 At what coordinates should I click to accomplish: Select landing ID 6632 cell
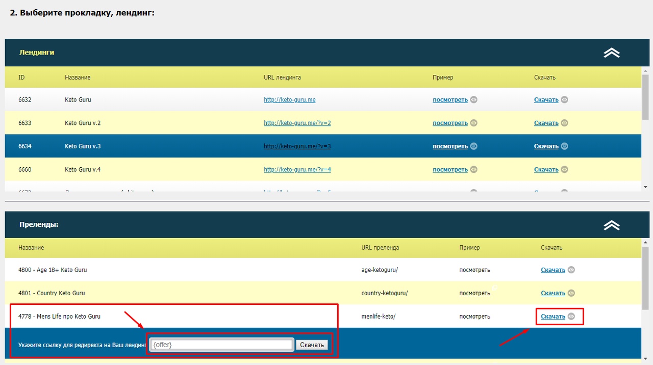tap(24, 100)
